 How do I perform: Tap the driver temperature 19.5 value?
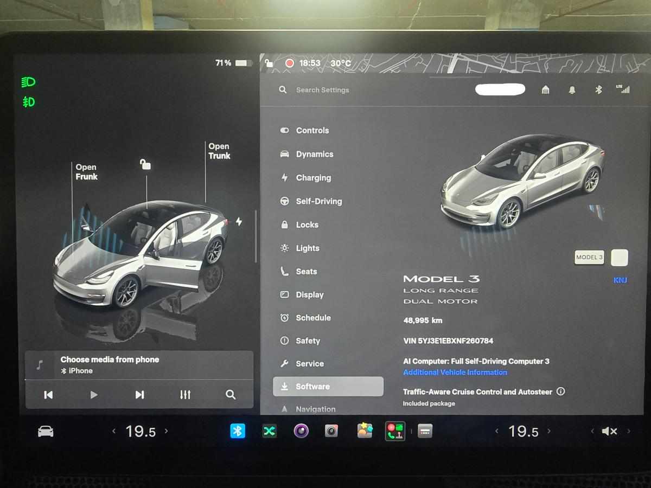click(141, 431)
